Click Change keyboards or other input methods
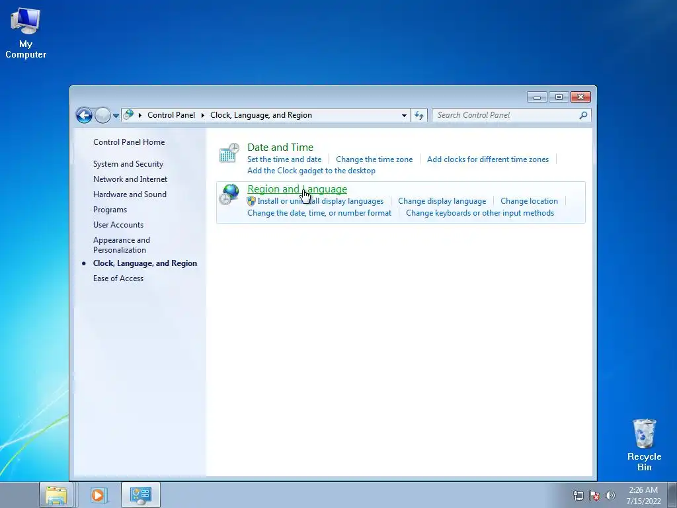Viewport: 677px width, 508px height. [480, 213]
